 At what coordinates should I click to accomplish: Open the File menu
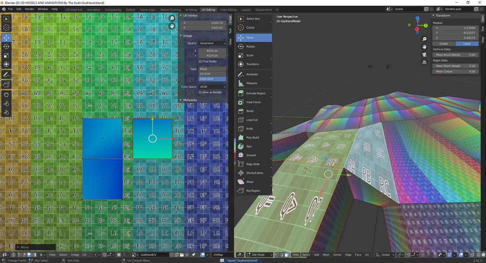(10, 9)
